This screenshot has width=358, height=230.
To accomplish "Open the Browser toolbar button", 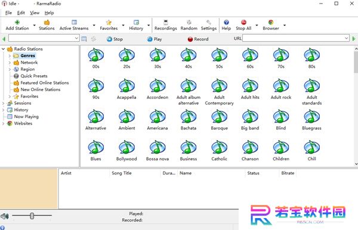I will (x=271, y=25).
